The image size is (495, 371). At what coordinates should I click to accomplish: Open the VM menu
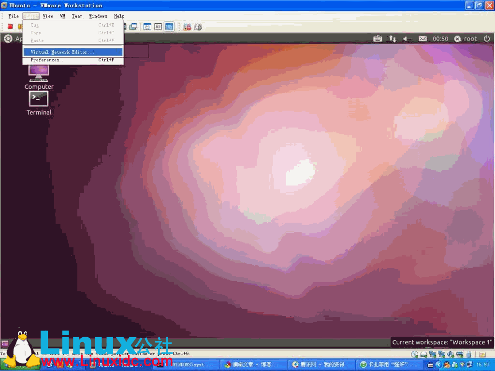tap(63, 16)
